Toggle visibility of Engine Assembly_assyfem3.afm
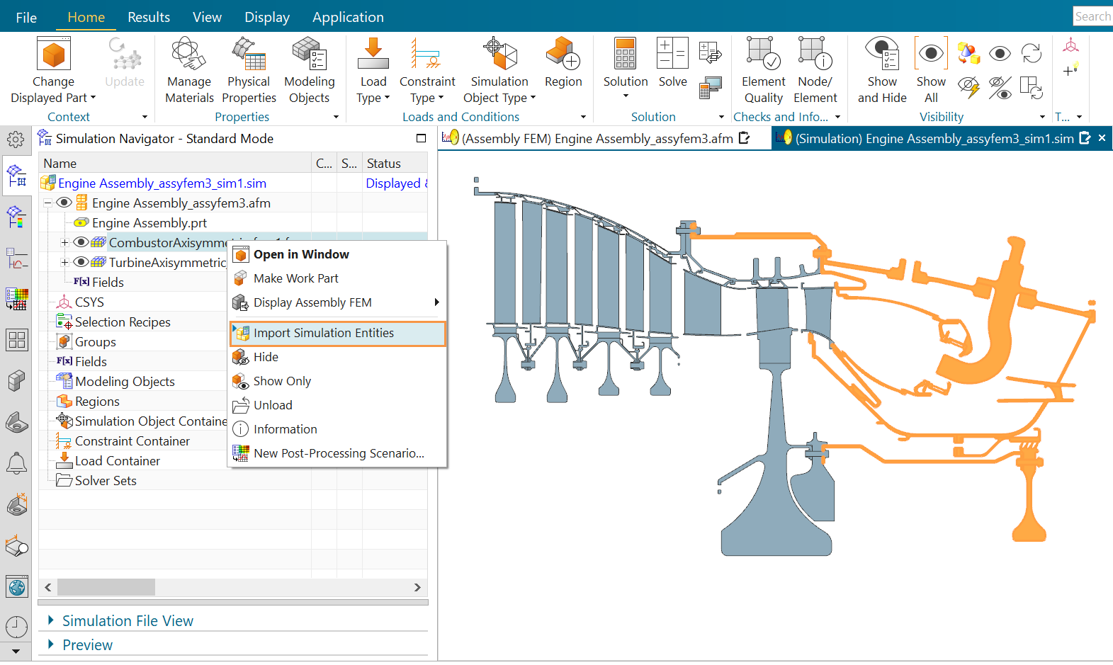1113x665 pixels. point(64,203)
